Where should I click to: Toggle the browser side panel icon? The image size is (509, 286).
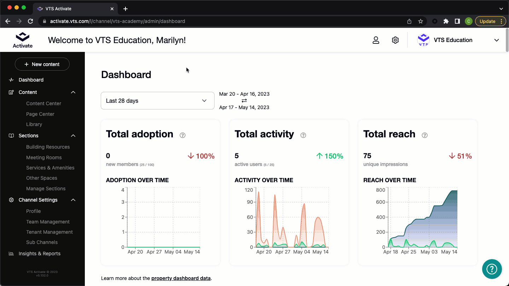point(457,21)
